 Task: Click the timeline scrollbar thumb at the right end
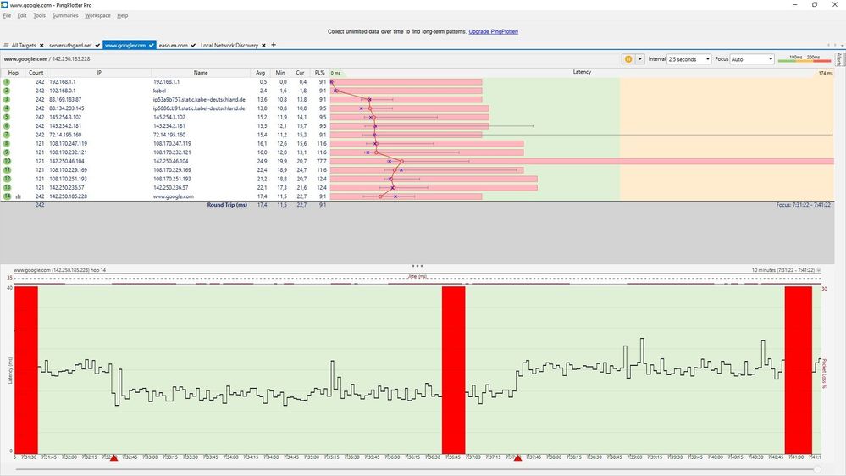click(817, 469)
